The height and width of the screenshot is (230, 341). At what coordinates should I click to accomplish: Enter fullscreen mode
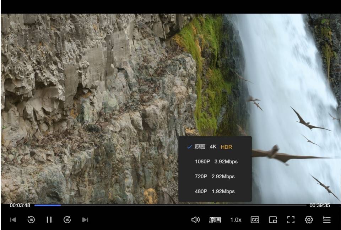coord(291,220)
